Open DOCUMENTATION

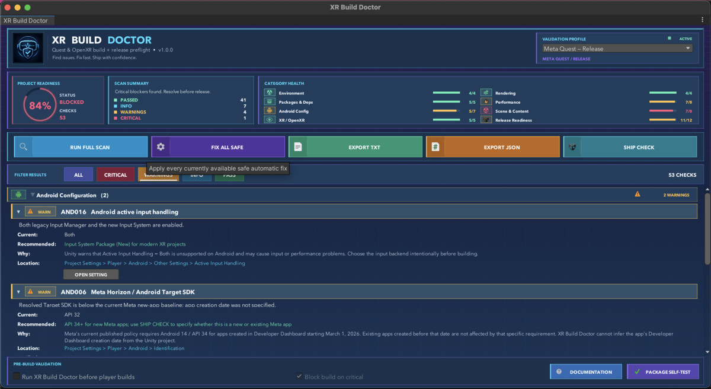[586, 372]
